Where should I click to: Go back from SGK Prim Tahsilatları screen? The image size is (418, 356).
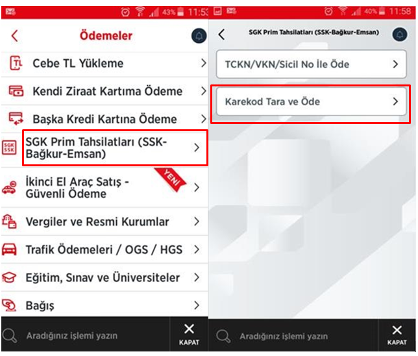(x=221, y=34)
